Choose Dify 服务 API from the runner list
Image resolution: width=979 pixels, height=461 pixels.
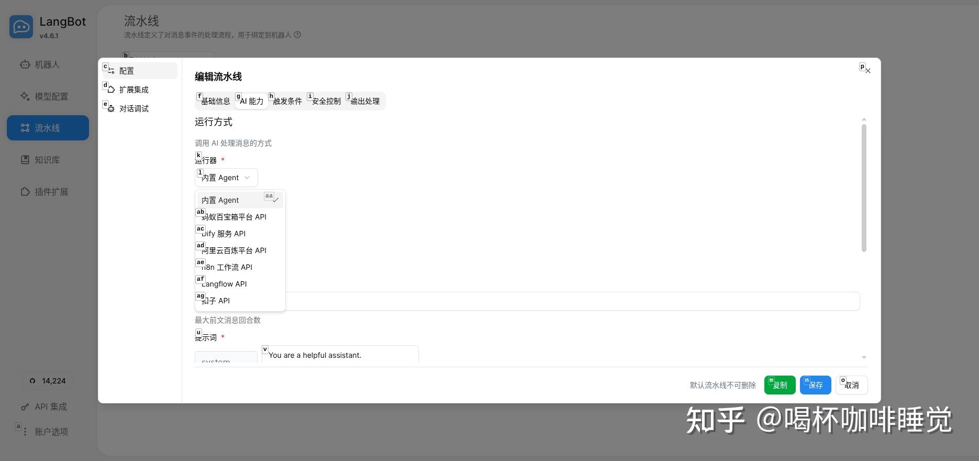pos(240,234)
